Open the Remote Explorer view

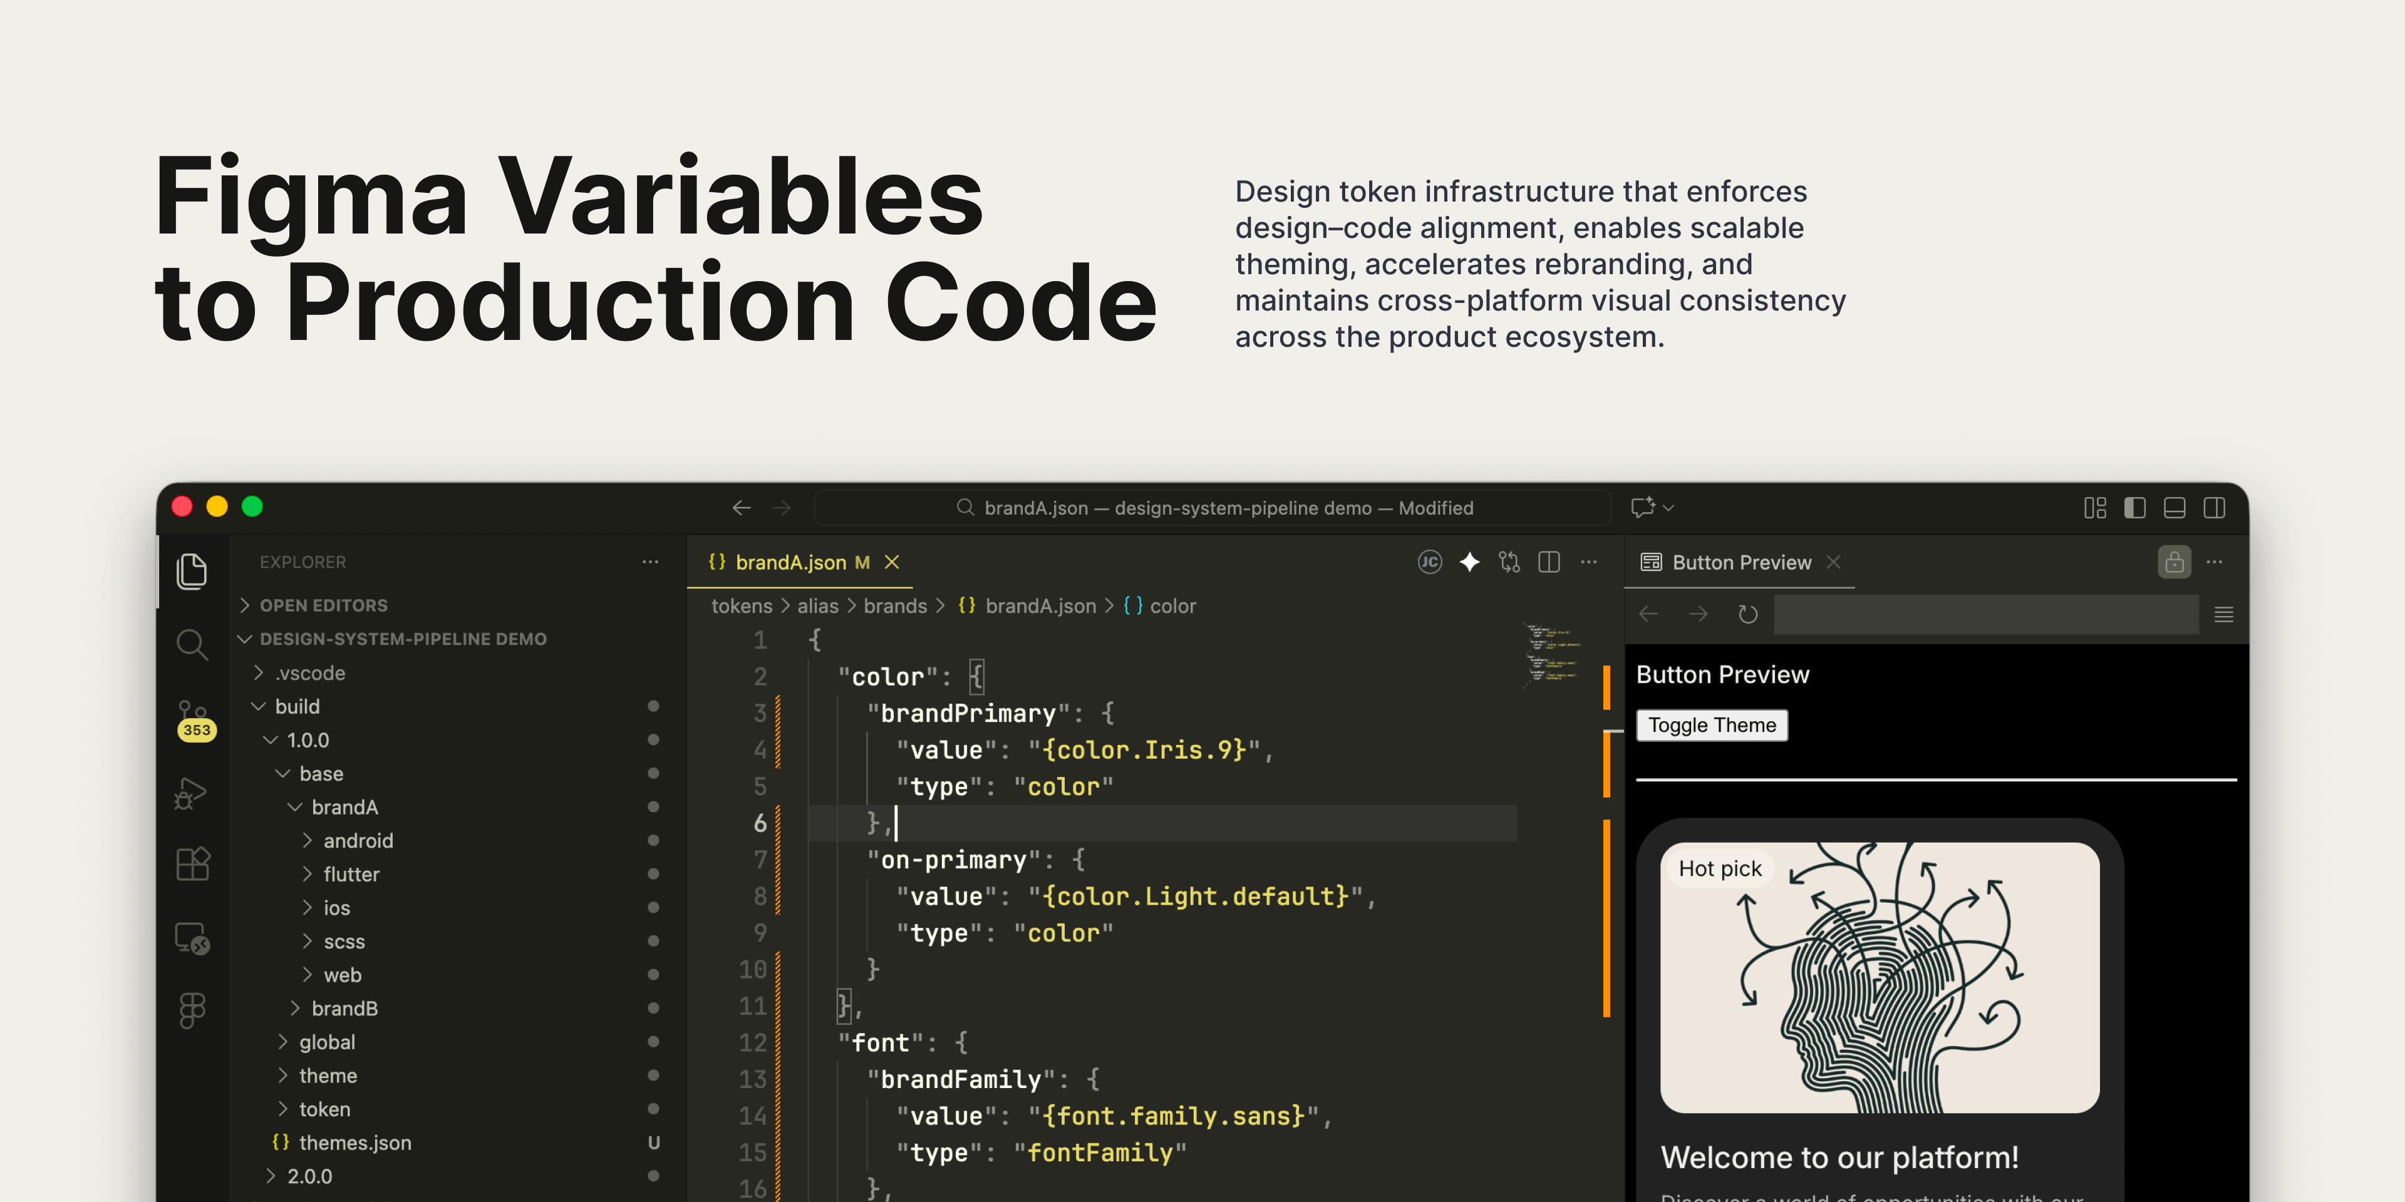tap(192, 937)
